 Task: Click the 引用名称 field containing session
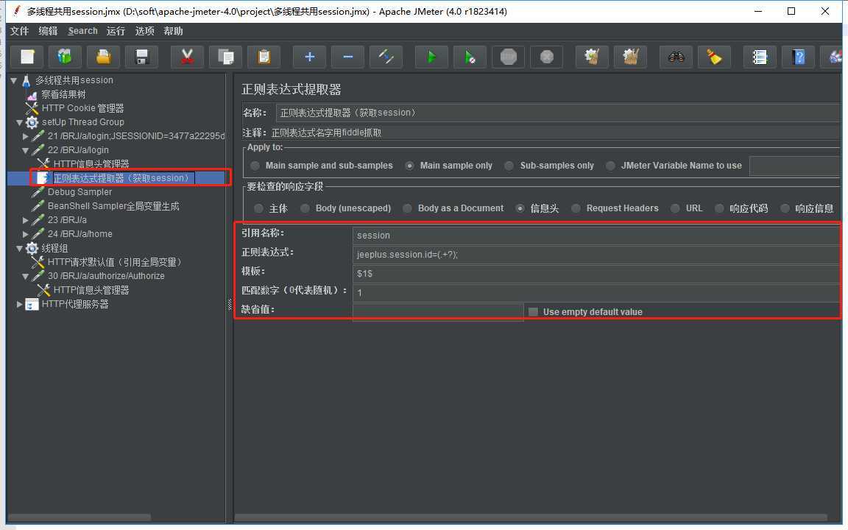click(x=596, y=236)
